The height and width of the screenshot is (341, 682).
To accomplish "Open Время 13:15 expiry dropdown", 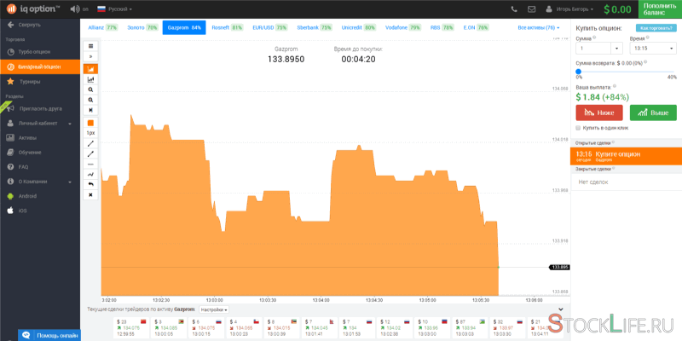I will (x=653, y=49).
